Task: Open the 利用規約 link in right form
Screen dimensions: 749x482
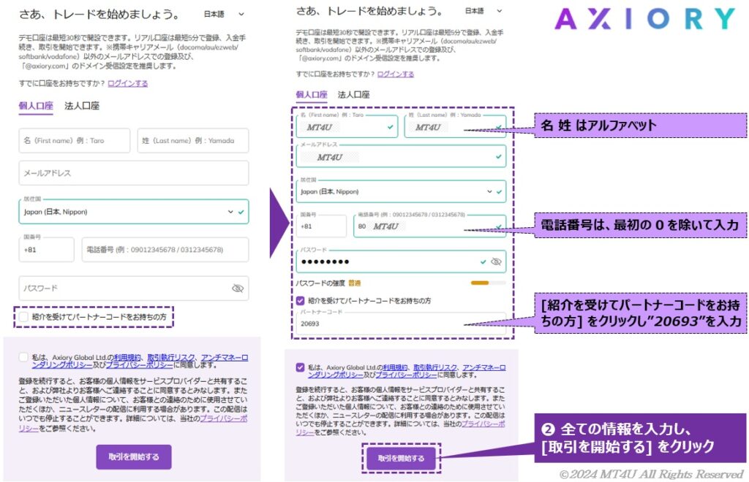Action: click(395, 367)
